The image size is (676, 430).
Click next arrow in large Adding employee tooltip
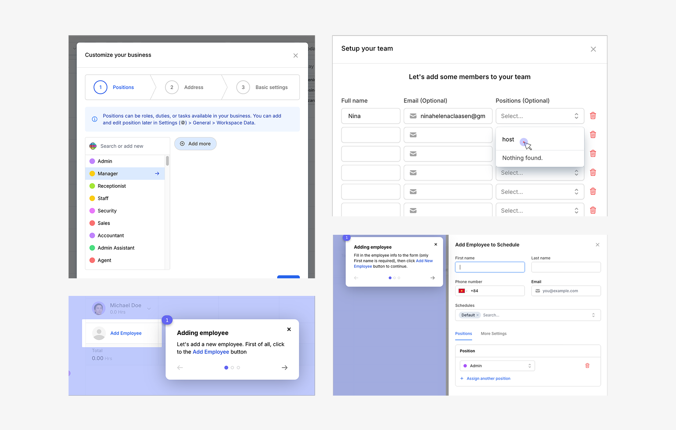pyautogui.click(x=284, y=368)
